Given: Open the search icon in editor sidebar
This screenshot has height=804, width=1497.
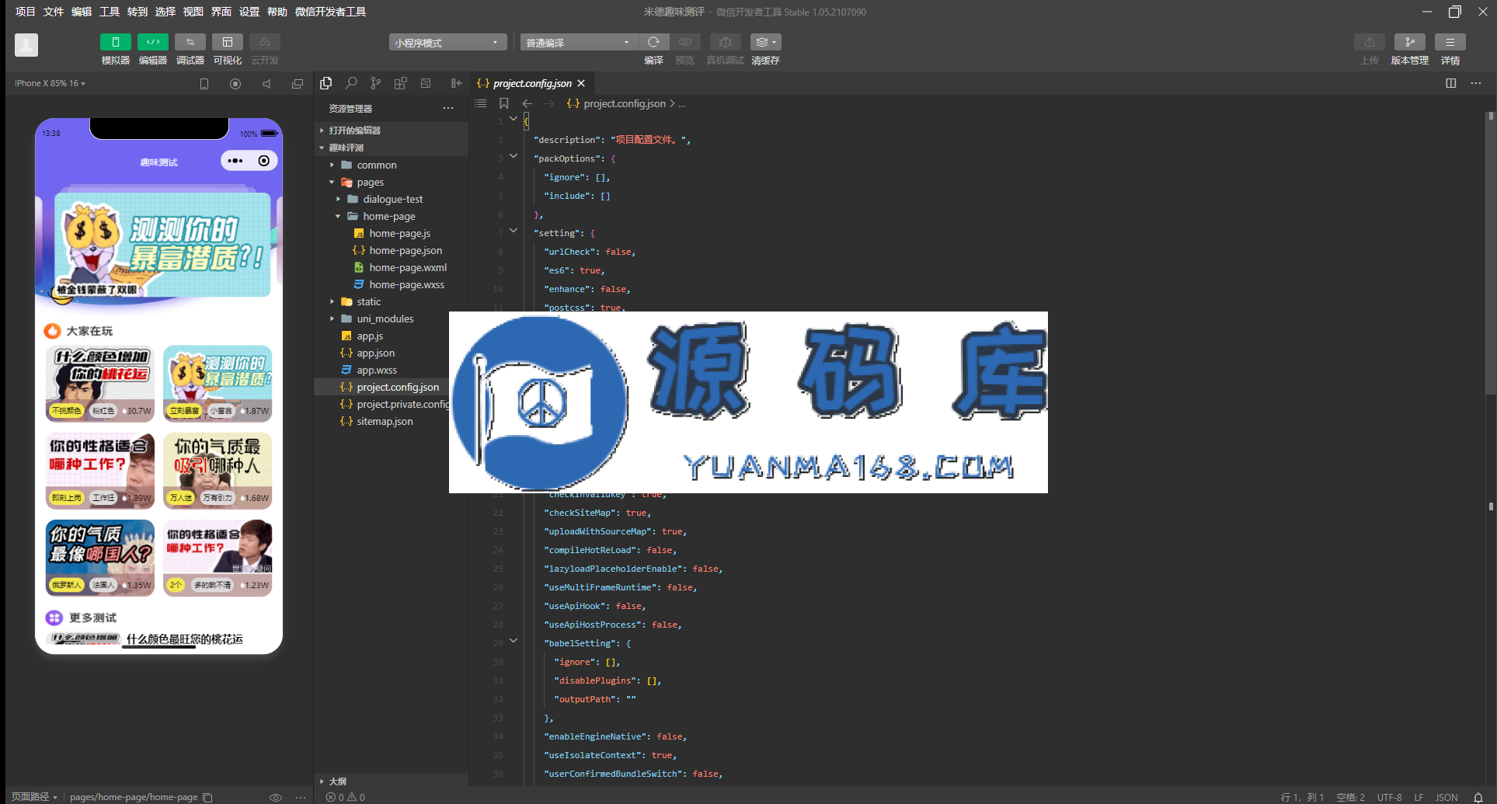Looking at the screenshot, I should coord(351,83).
